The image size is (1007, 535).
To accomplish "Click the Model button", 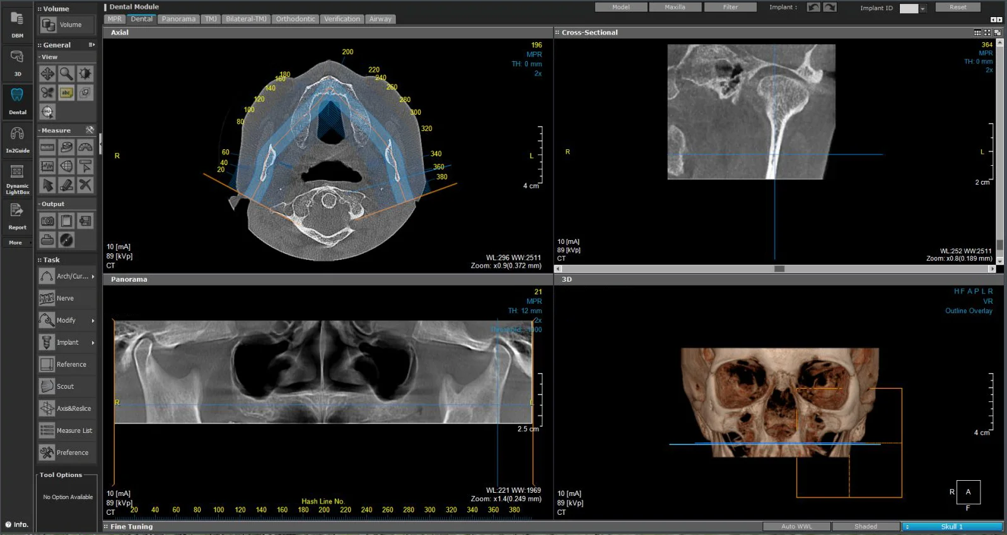I will click(x=621, y=7).
